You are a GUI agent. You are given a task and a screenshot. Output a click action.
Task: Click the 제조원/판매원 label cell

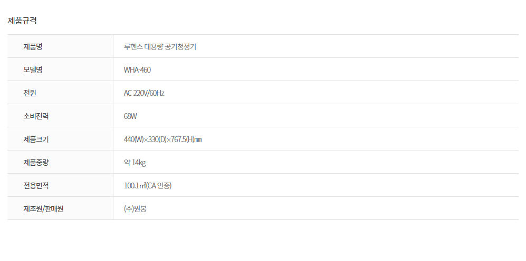pyautogui.click(x=43, y=209)
